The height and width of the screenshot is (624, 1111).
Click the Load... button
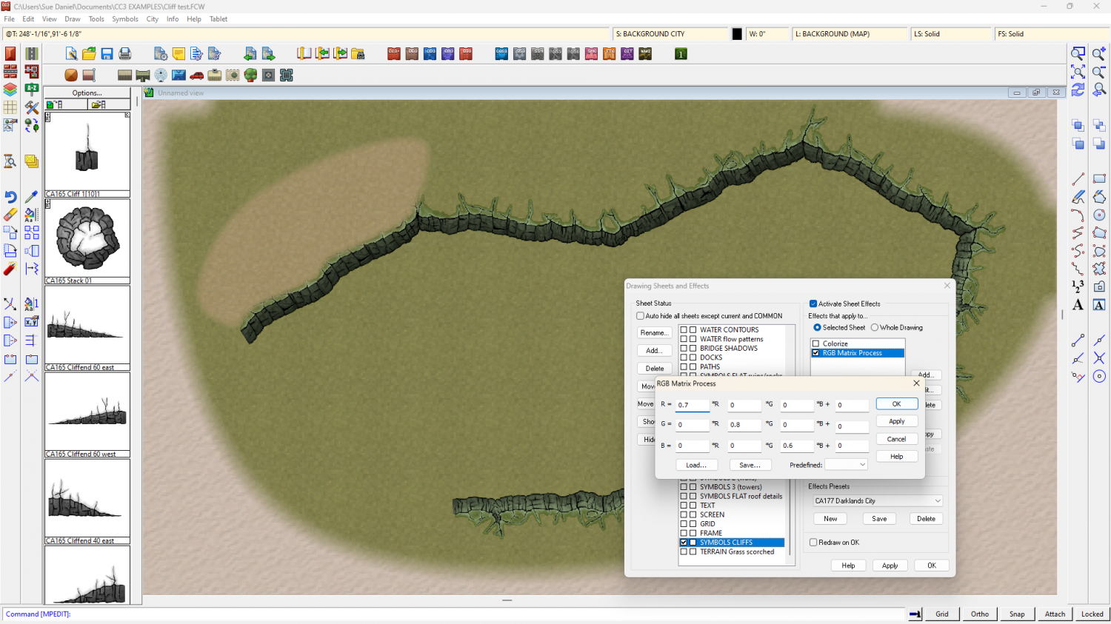(x=696, y=465)
